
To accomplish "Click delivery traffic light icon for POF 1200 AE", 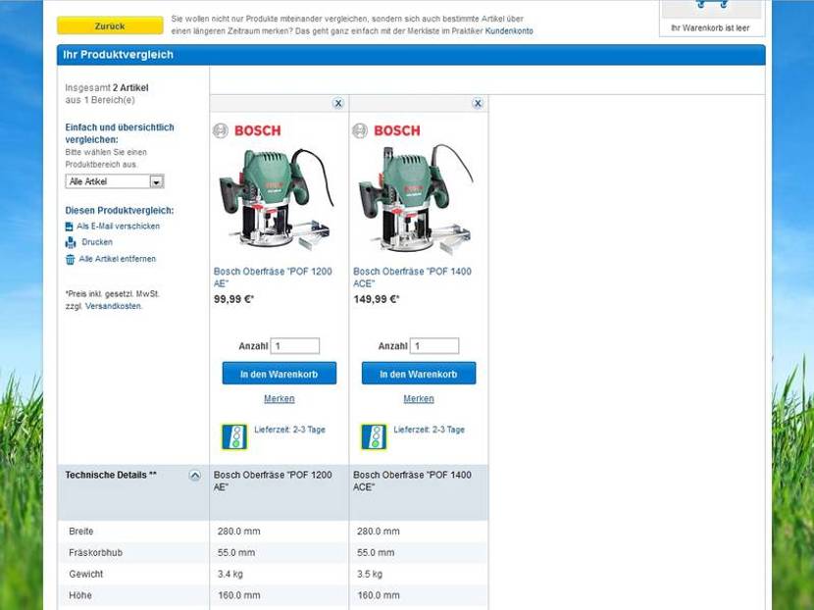I will (234, 436).
